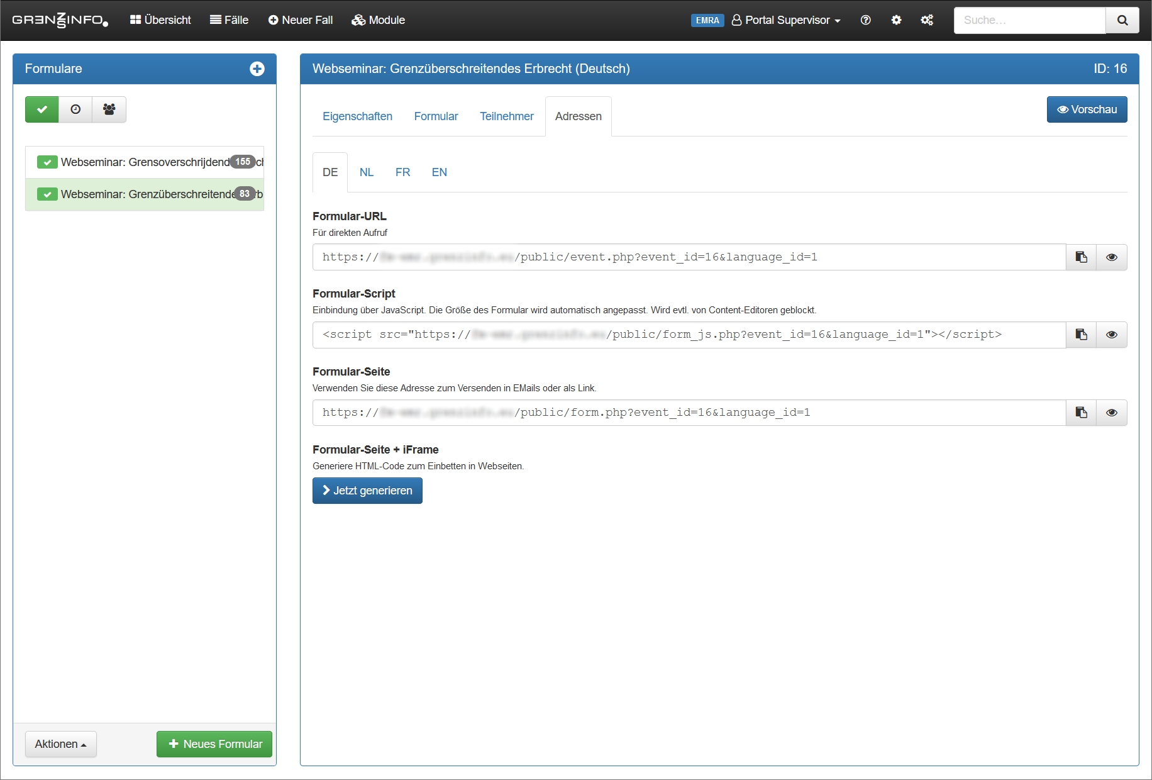Click the Jetzt generieren button
The width and height of the screenshot is (1152, 780).
(x=367, y=491)
